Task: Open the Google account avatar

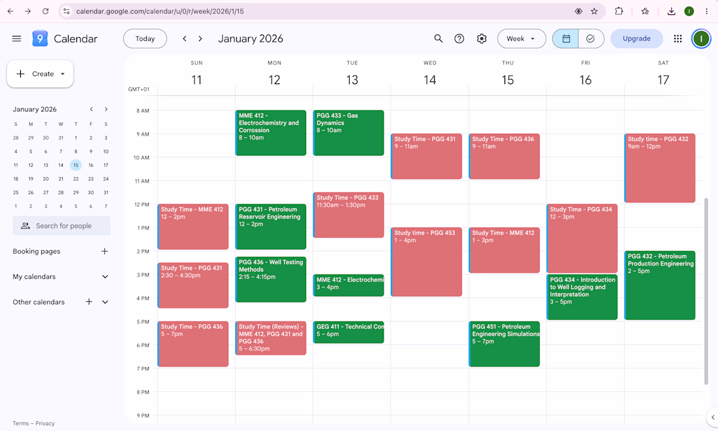Action: click(x=700, y=38)
